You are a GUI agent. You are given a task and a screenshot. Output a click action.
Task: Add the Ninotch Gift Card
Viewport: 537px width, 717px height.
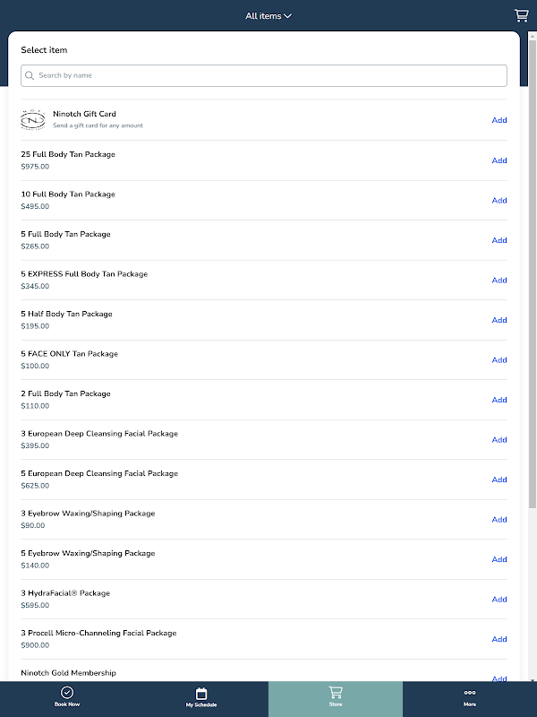[x=499, y=120]
